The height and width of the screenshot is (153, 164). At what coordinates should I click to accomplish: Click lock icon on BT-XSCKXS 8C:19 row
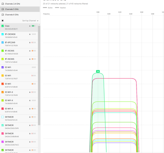[30, 51]
